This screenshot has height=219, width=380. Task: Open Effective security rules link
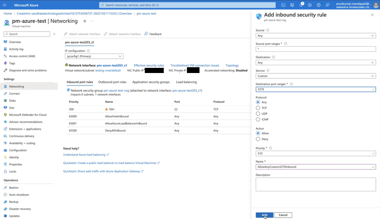pyautogui.click(x=149, y=65)
